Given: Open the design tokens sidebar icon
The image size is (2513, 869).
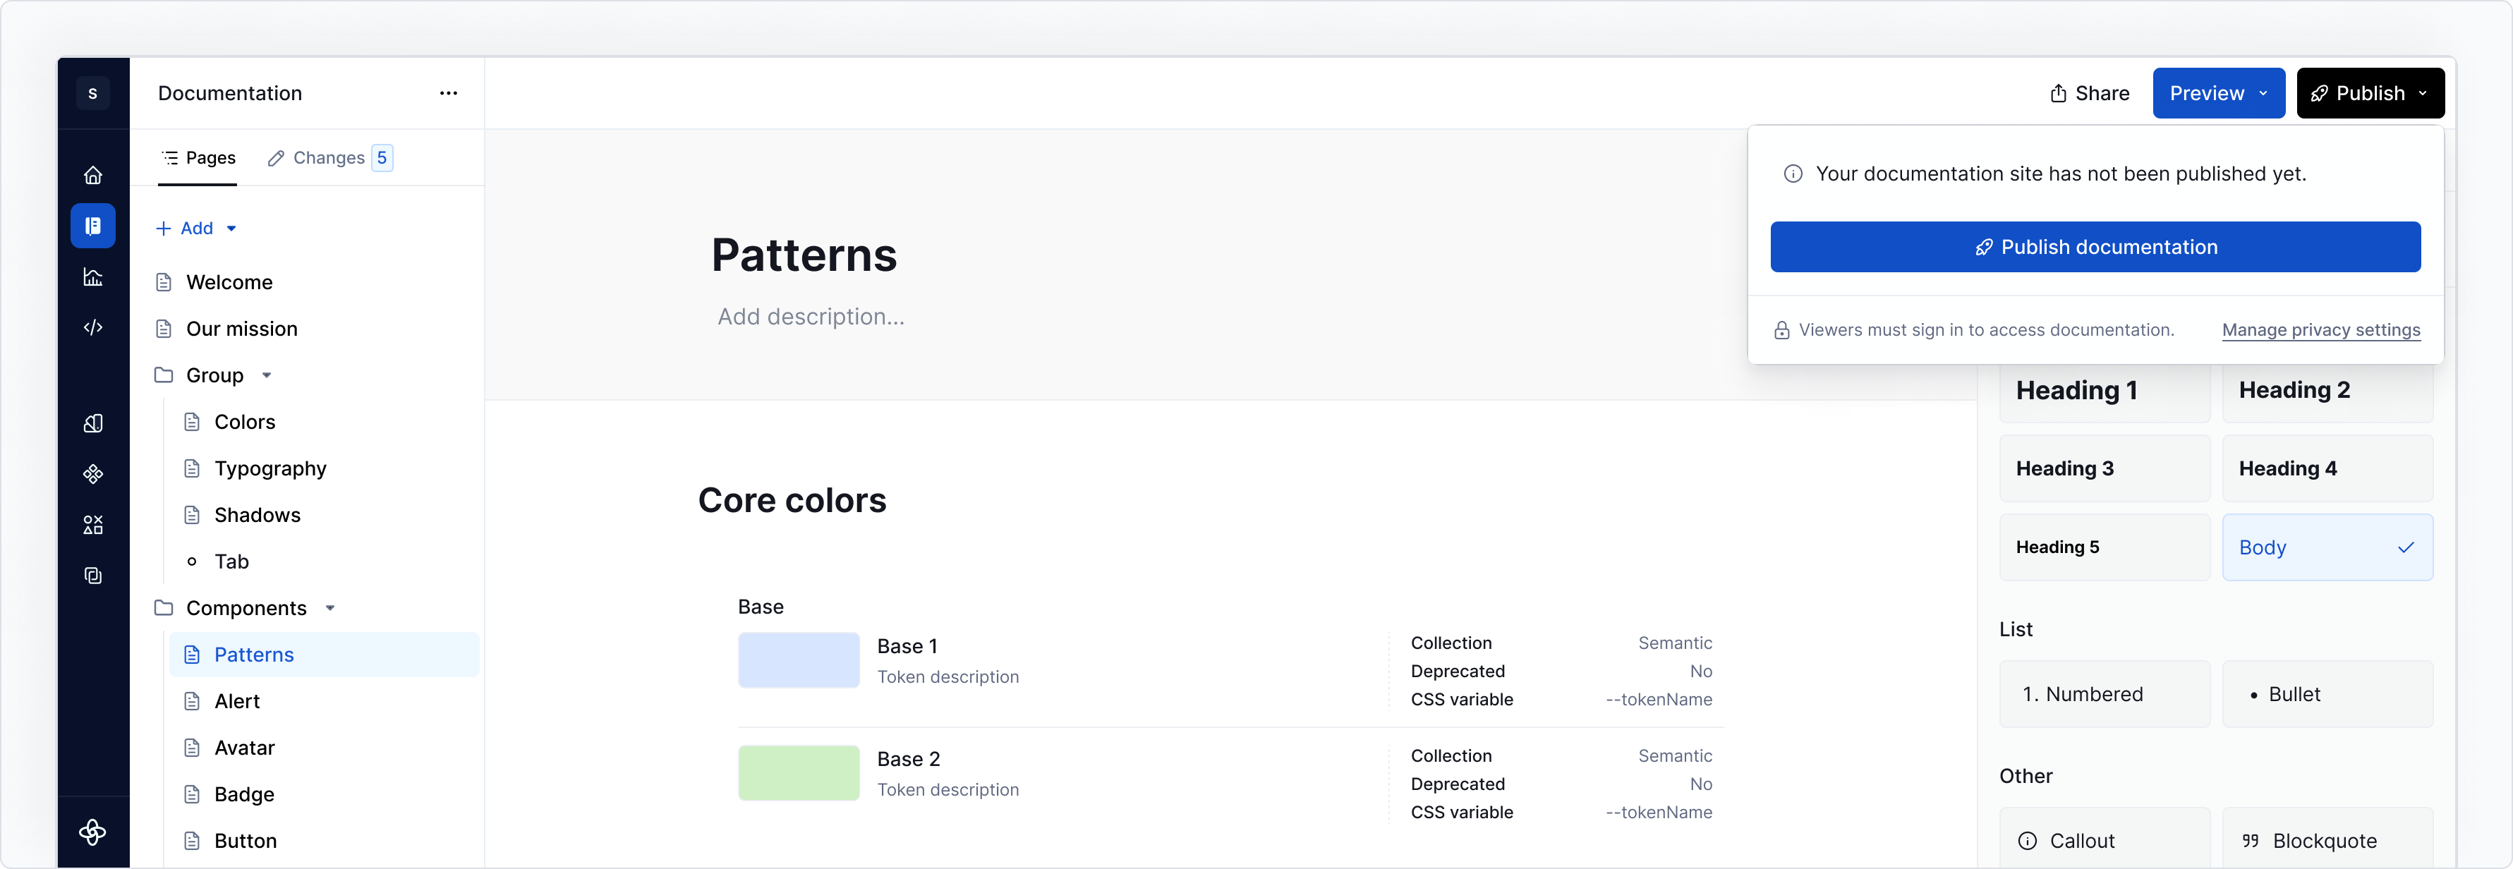Looking at the screenshot, I should [92, 423].
